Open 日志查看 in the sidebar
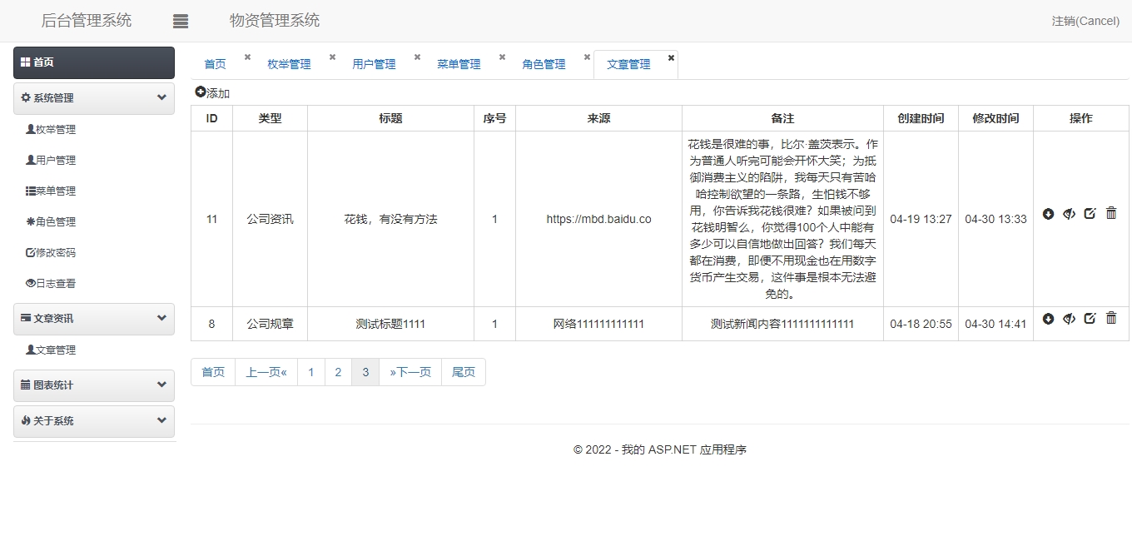1132x546 pixels. [x=55, y=283]
